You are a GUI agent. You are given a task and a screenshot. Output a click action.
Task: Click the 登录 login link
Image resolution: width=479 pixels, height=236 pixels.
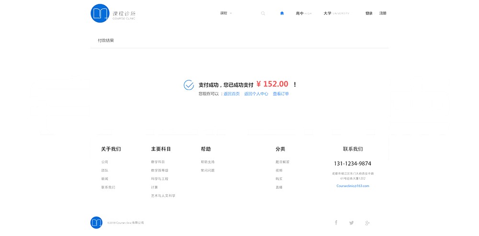tap(369, 13)
